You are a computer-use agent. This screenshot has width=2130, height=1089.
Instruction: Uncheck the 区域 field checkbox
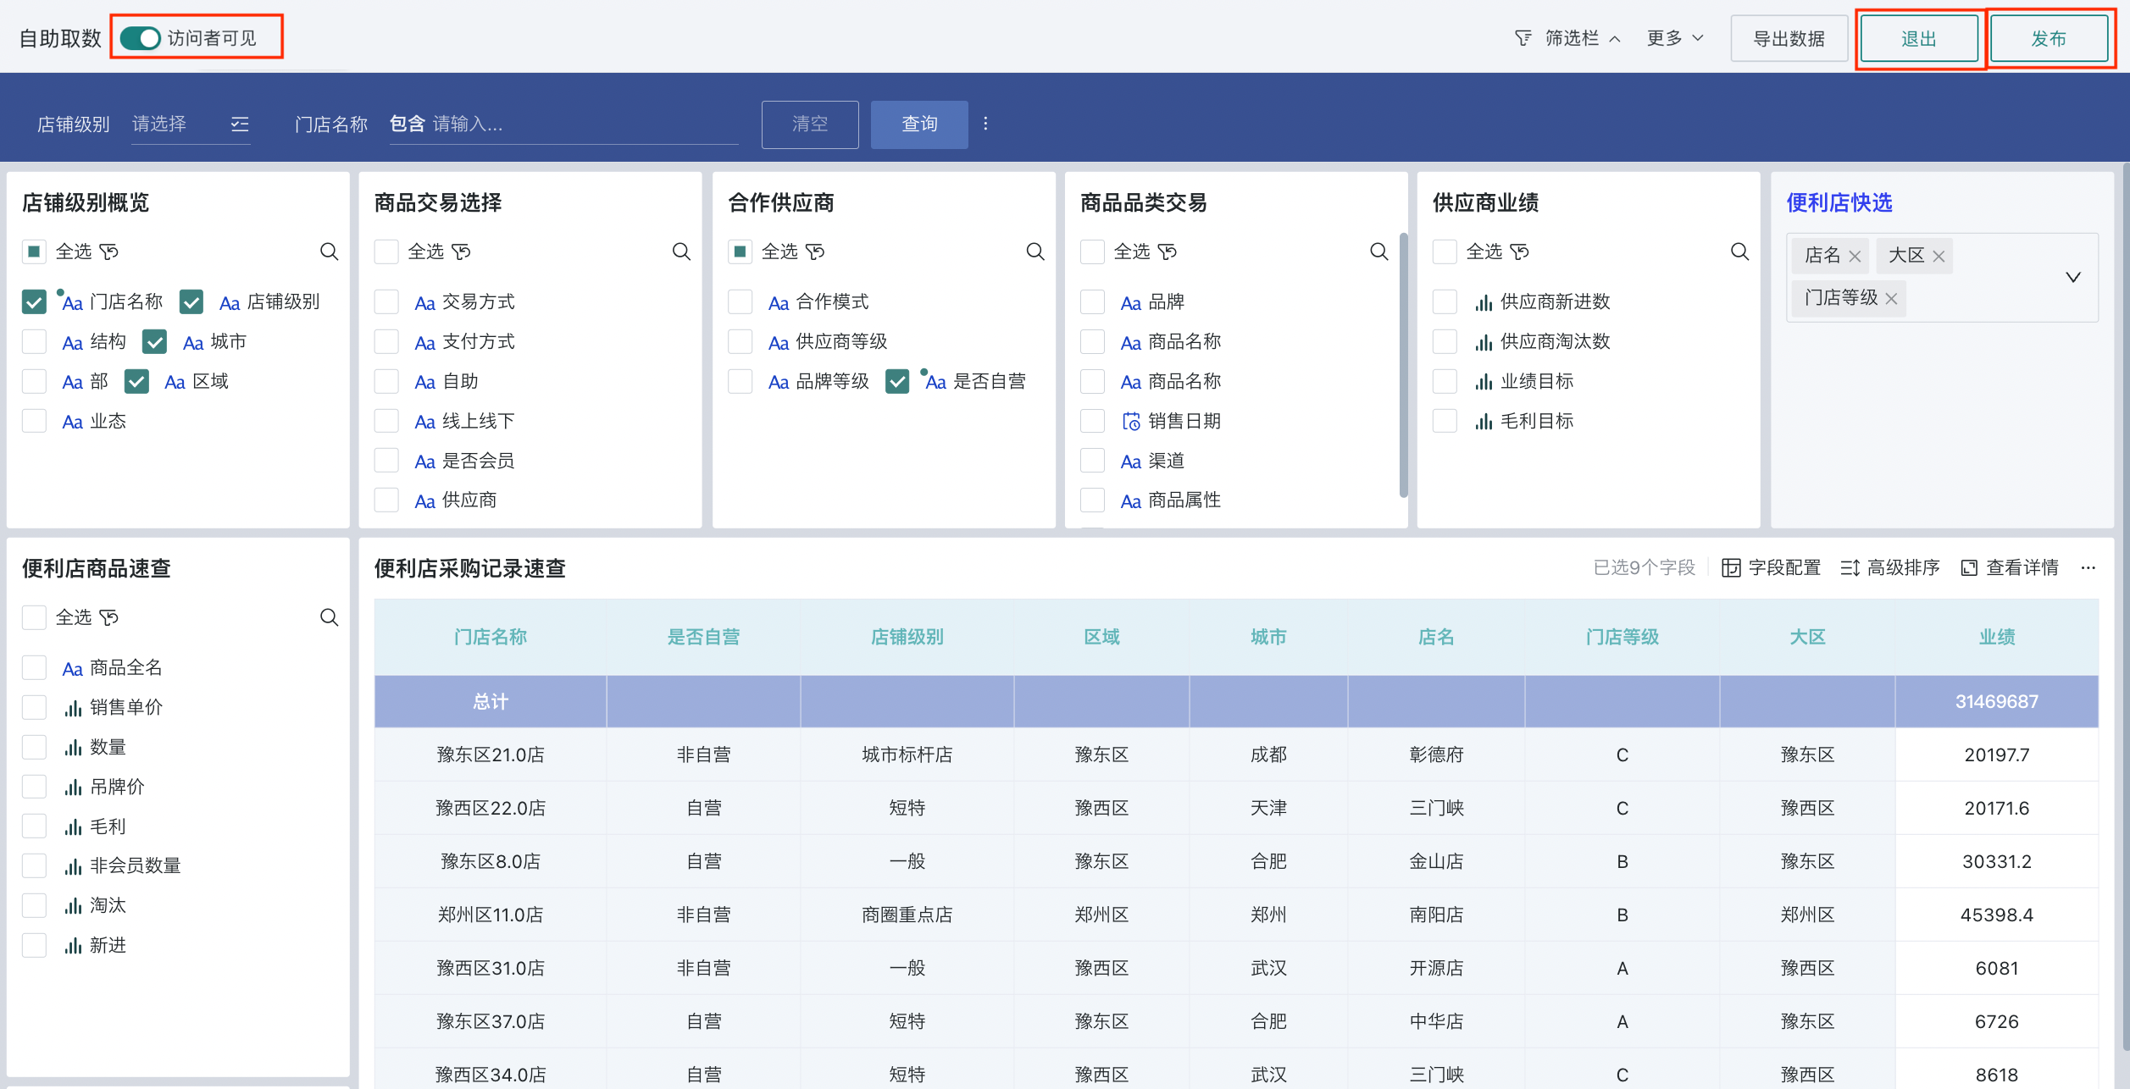coord(136,381)
